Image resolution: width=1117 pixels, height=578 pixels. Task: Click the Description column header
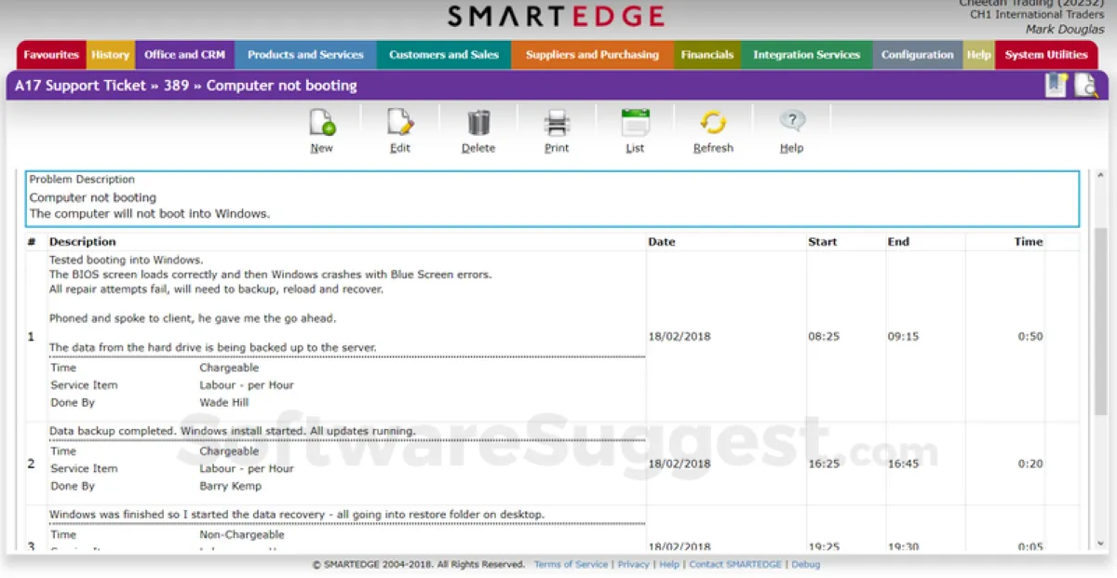(x=83, y=242)
